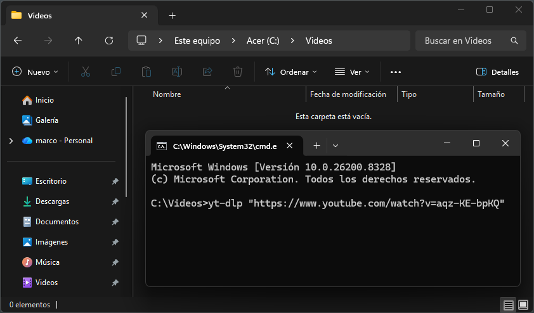Click the Buscar en Videos search box

pos(471,41)
